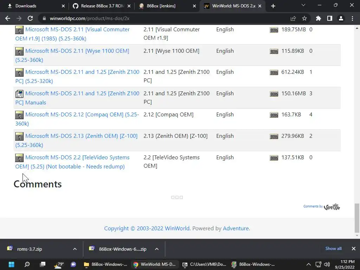Click disk icon beside Wyse 1100 entry
The width and height of the screenshot is (360, 270).
(19, 51)
